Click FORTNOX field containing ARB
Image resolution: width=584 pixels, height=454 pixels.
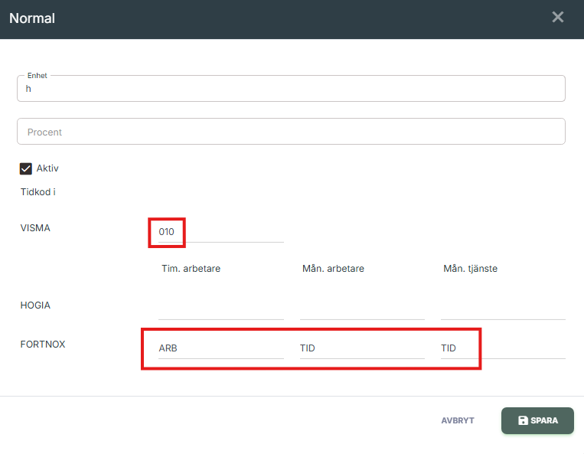click(x=221, y=348)
